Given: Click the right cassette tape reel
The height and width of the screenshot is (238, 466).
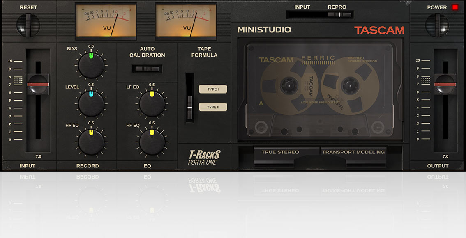Looking at the screenshot, I should point(350,85).
